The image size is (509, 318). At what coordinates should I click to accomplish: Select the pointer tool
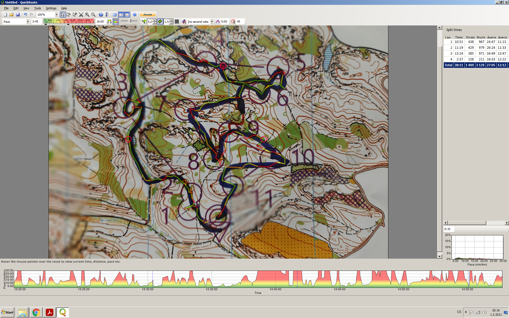(x=63, y=15)
